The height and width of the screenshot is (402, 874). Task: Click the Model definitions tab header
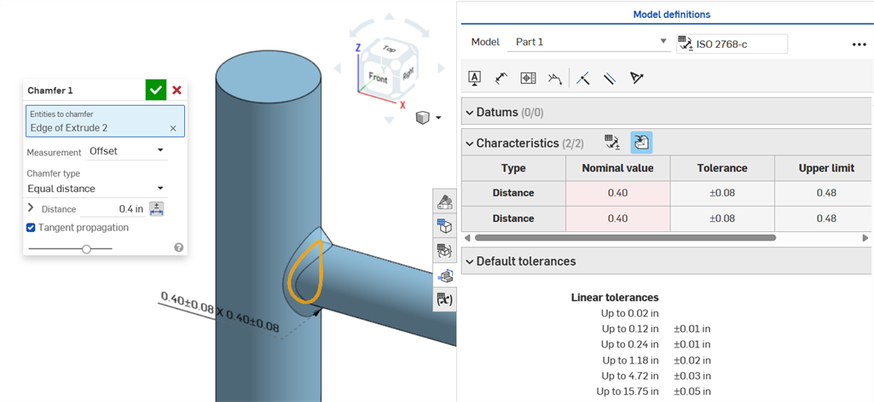pos(671,15)
